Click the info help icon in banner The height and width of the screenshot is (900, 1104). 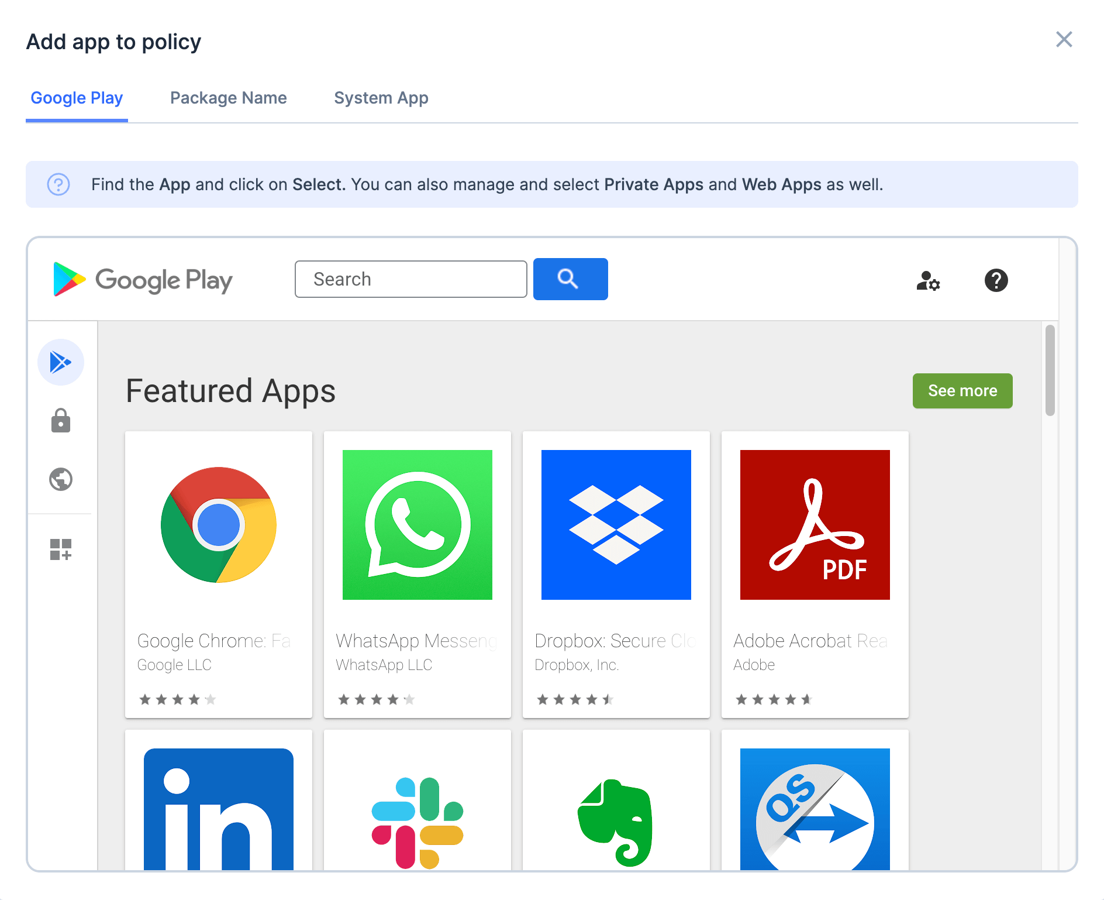58,184
